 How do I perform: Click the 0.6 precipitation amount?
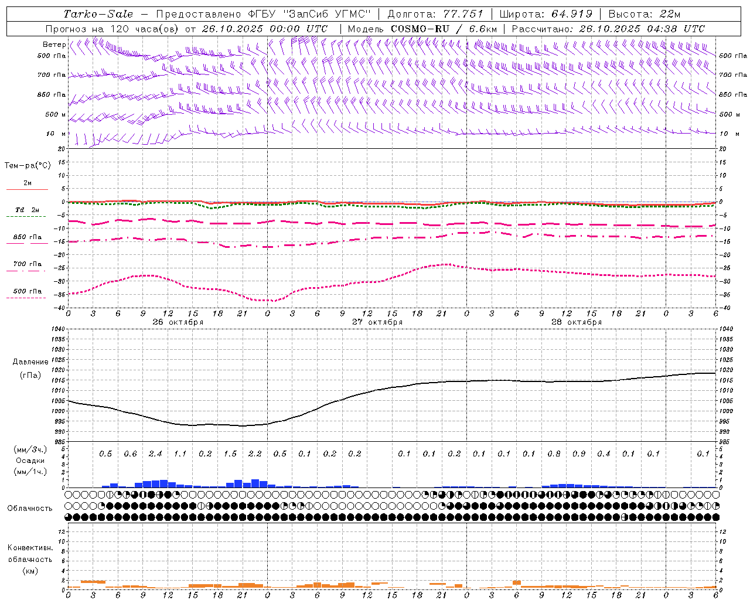coord(130,454)
